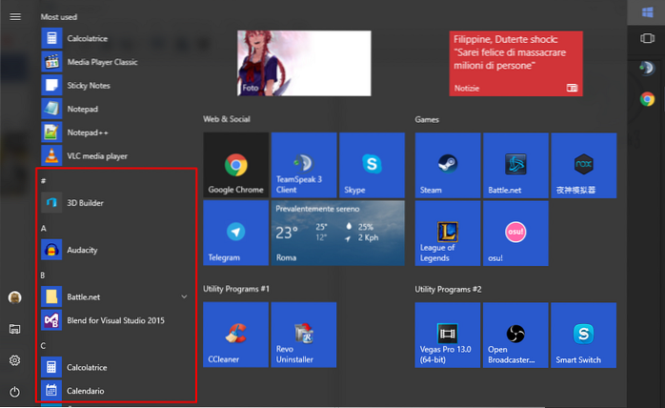Open the Telegram tile

click(235, 233)
